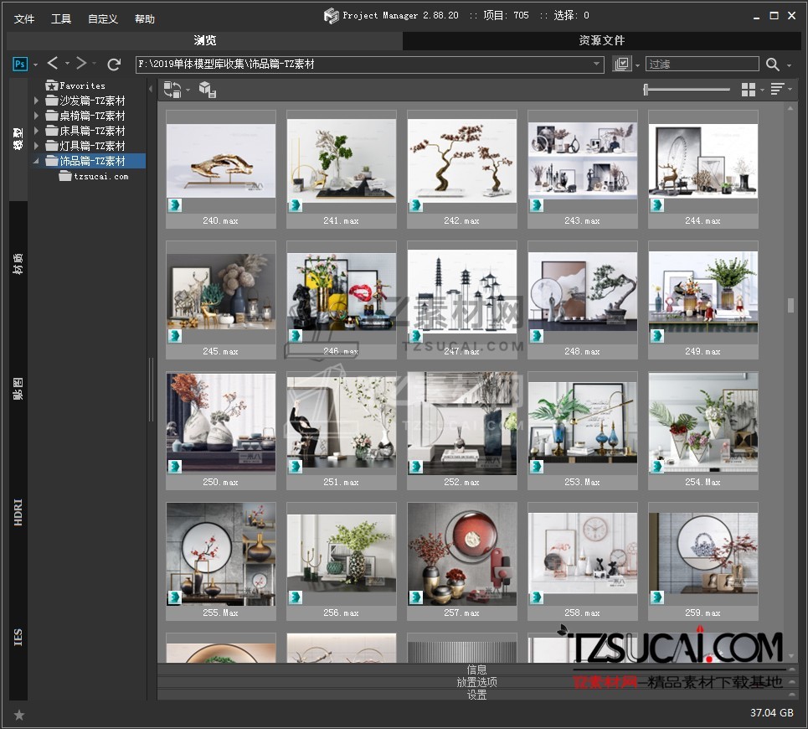The width and height of the screenshot is (808, 729).
Task: Refresh the current folder listing
Action: point(114,65)
